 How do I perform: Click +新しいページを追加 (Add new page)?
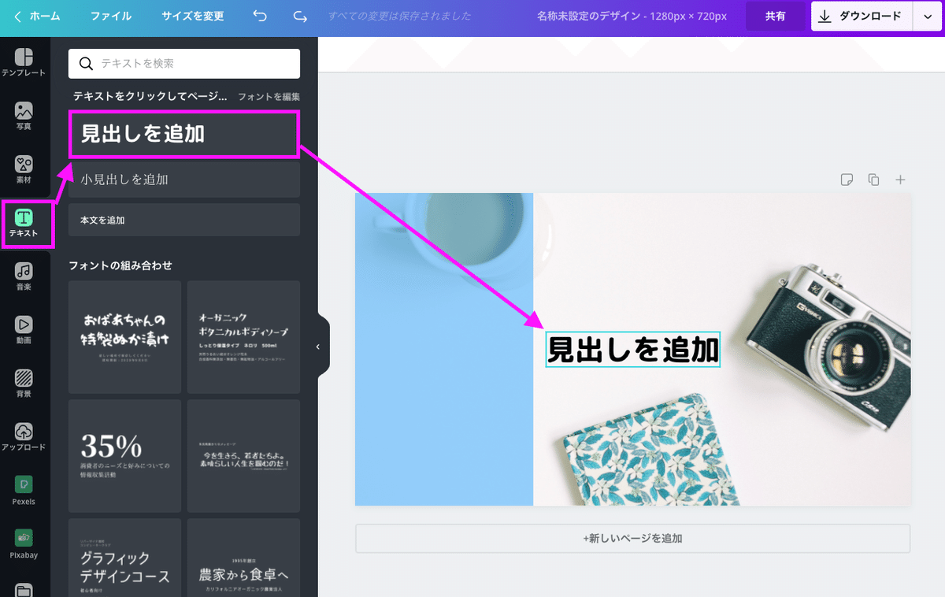(632, 539)
